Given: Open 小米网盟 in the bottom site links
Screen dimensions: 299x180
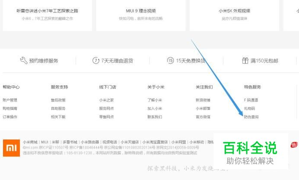Looking at the screenshot, I should [178, 142].
